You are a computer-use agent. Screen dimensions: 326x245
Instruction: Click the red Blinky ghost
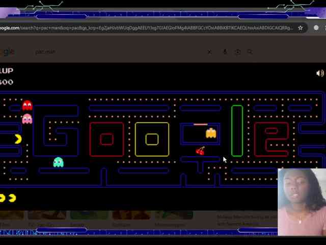27,106
